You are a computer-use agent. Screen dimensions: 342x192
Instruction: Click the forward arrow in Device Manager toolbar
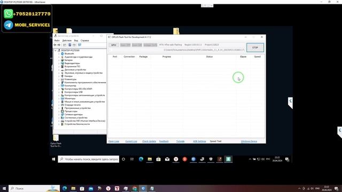pyautogui.click(x=59, y=45)
